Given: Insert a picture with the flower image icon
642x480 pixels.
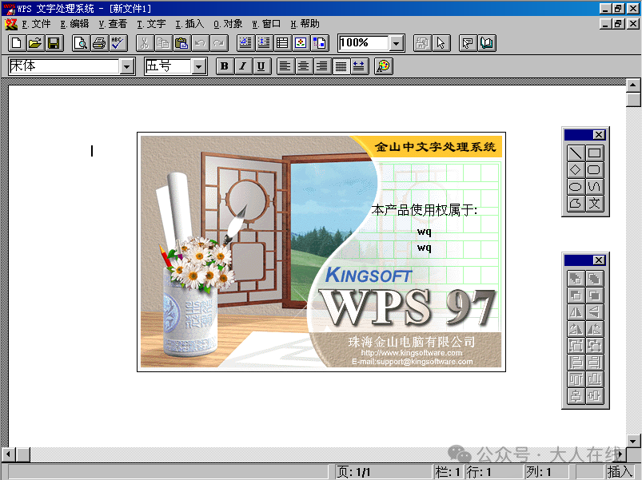Looking at the screenshot, I should [301, 43].
